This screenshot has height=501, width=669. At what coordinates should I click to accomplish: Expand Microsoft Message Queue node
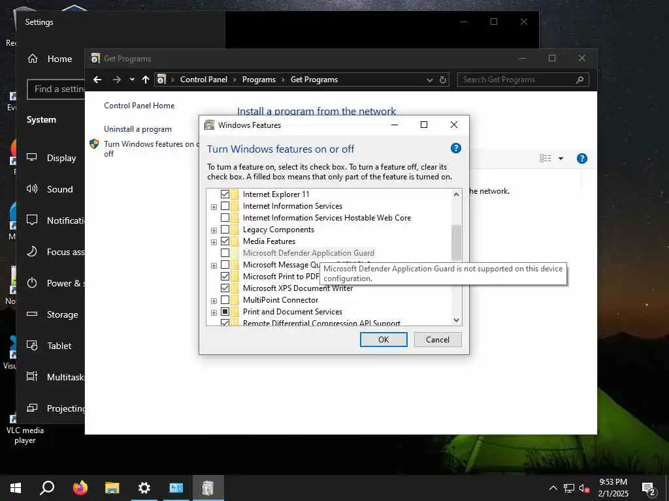pyautogui.click(x=214, y=266)
